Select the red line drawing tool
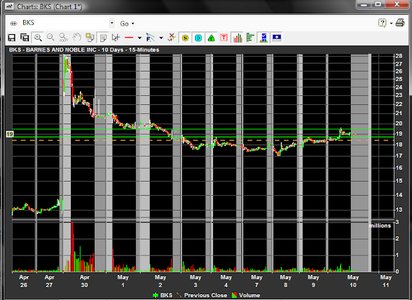The image size is (412, 300). [129, 38]
